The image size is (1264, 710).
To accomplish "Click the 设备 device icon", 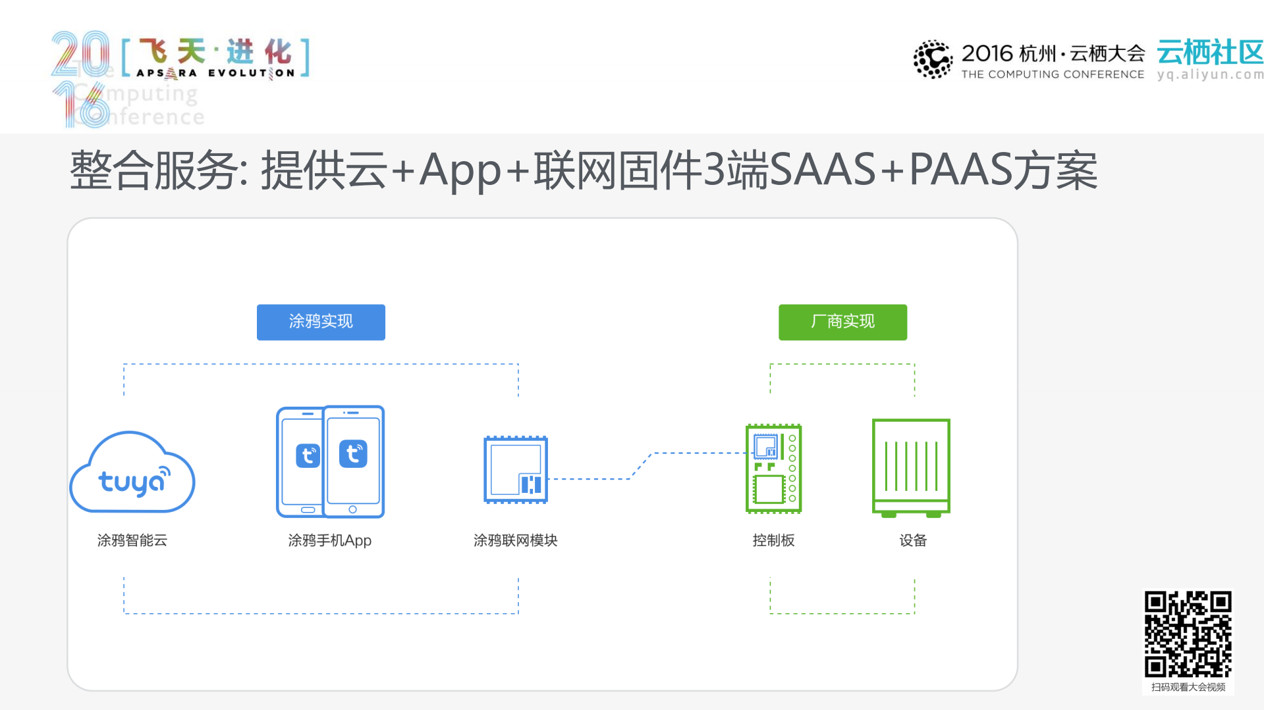I will click(912, 467).
